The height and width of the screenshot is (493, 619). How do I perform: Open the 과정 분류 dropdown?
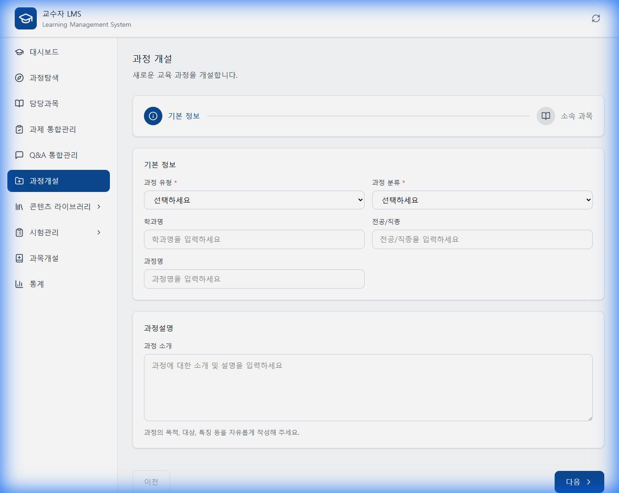[x=482, y=200]
